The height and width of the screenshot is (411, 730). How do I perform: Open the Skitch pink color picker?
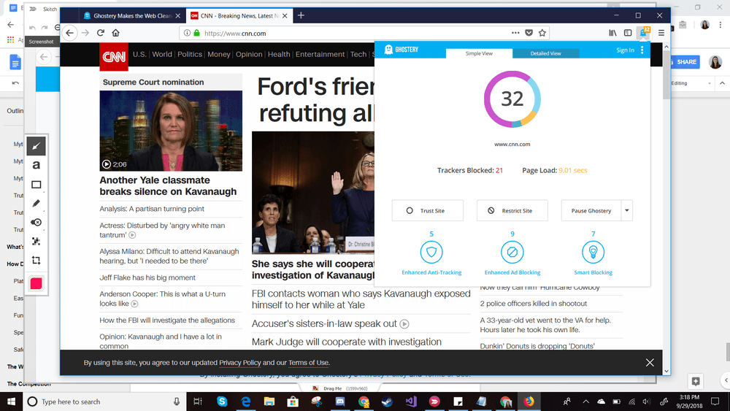point(36,283)
